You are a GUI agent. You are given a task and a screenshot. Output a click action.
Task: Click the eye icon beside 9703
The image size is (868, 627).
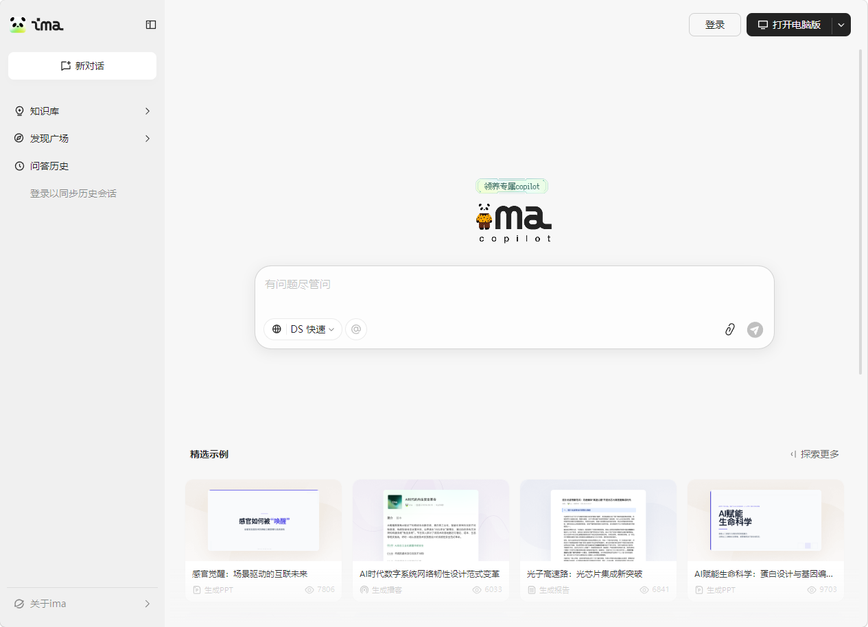point(812,590)
